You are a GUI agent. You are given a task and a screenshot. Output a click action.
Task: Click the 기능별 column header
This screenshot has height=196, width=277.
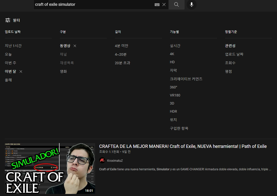(x=174, y=32)
